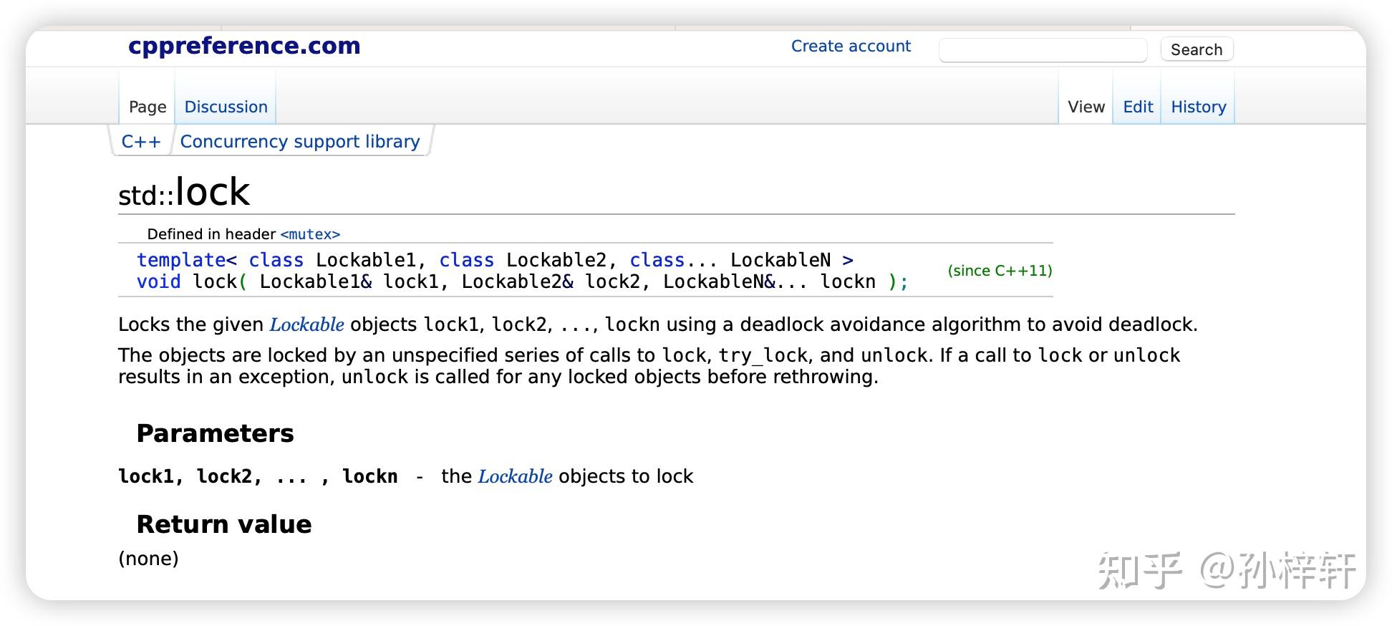Viewport: 1392px width, 626px height.
Task: Open the Create account link
Action: [851, 47]
